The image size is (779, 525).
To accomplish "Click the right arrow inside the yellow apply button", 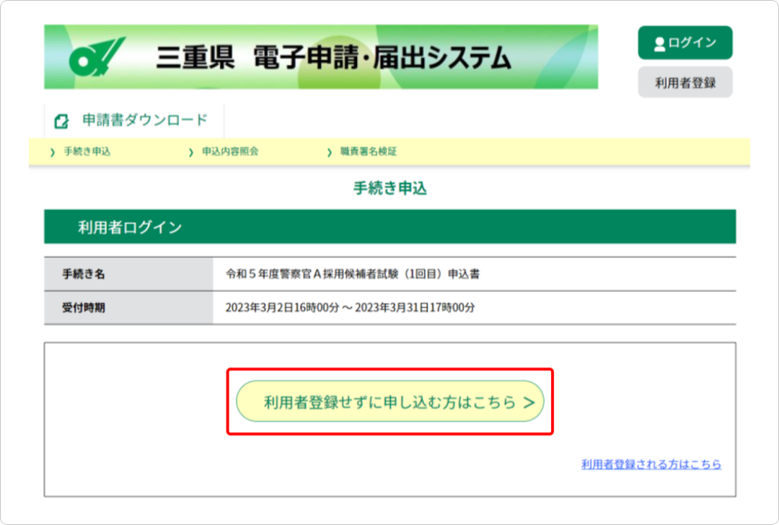I will point(529,402).
